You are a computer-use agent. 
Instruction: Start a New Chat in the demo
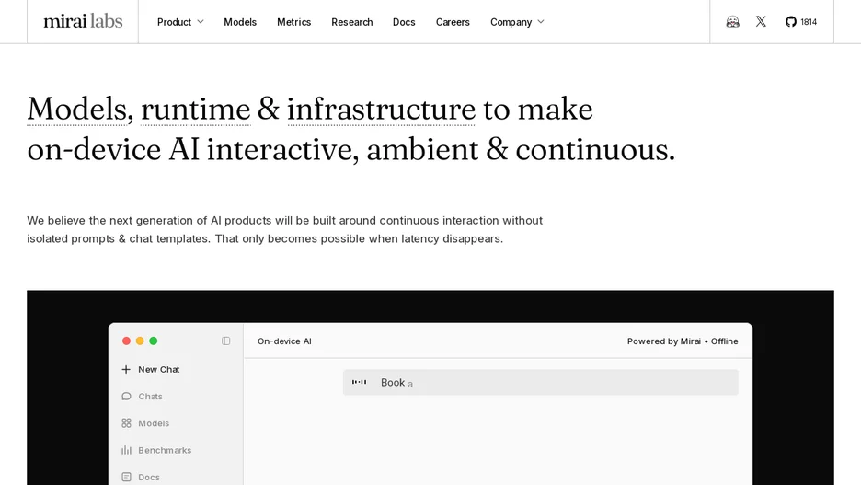[159, 369]
